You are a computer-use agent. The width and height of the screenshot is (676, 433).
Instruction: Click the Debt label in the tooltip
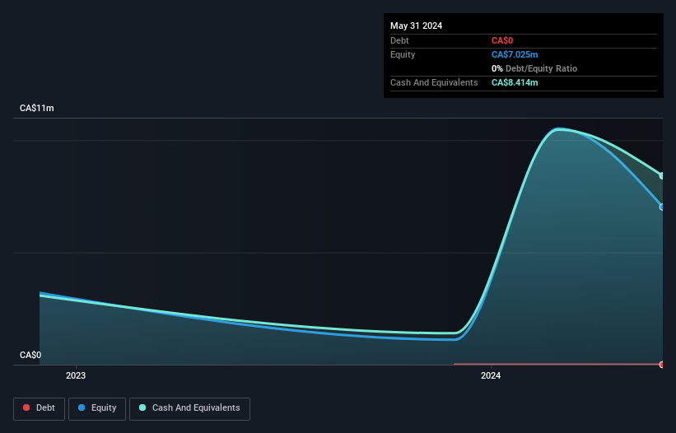click(x=399, y=40)
